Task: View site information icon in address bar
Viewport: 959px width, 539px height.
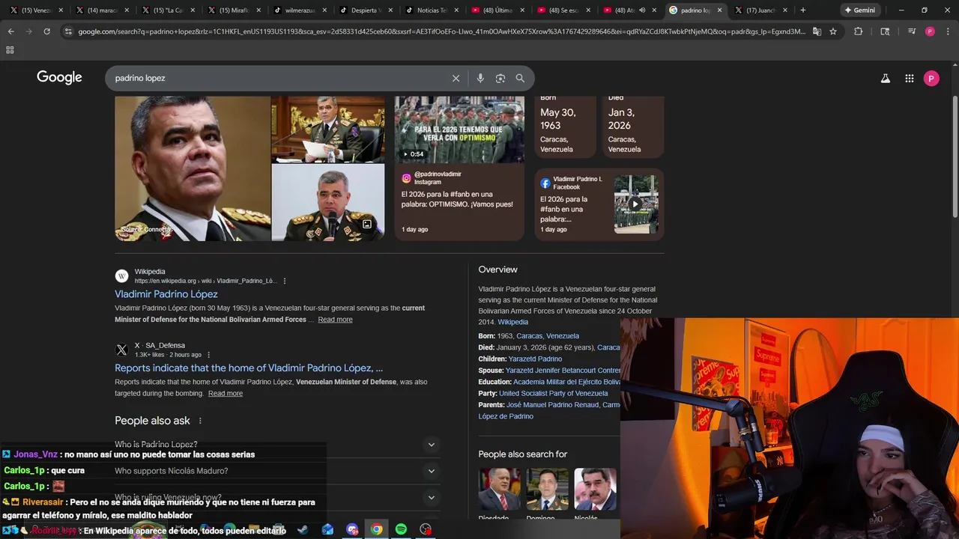Action: pos(68,31)
